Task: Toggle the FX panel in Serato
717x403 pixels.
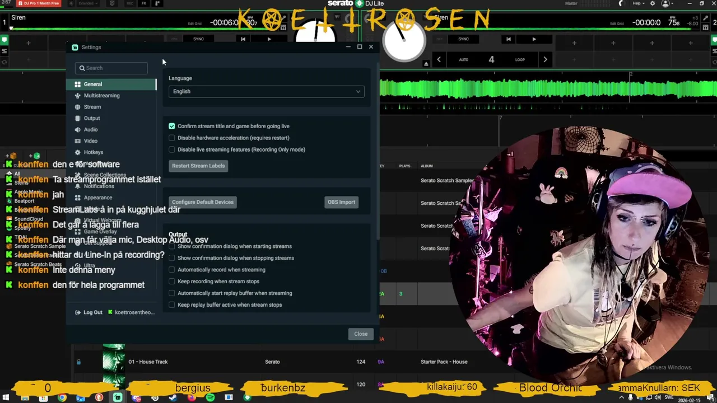Action: tap(144, 3)
